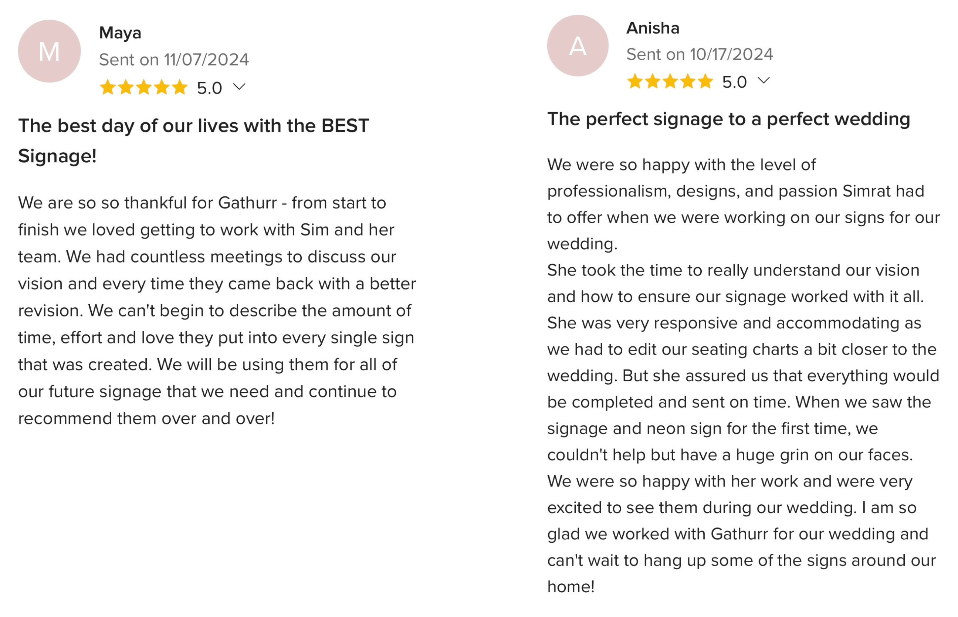Click Maya's pink M avatar circle
Screen dimensions: 958x617
click(x=49, y=51)
